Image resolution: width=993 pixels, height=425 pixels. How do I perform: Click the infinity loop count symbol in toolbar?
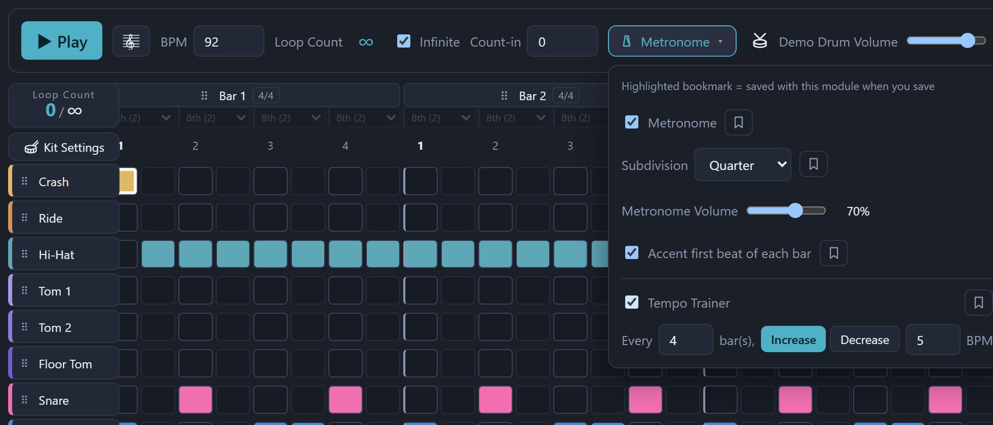point(366,42)
